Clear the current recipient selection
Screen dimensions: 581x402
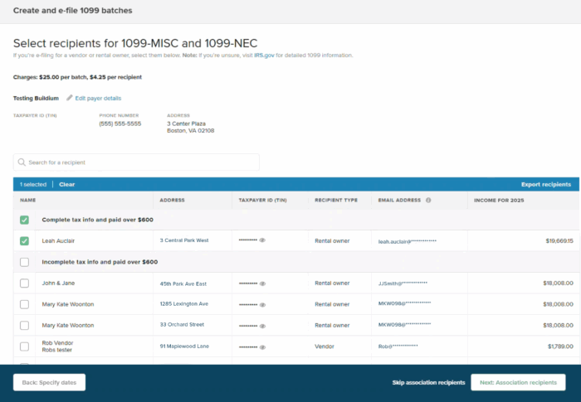click(x=66, y=184)
